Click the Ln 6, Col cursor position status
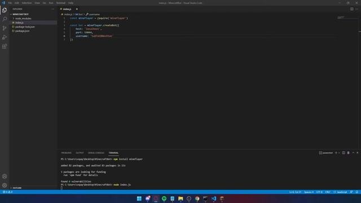The height and width of the screenshot is (203, 361). click(x=295, y=192)
